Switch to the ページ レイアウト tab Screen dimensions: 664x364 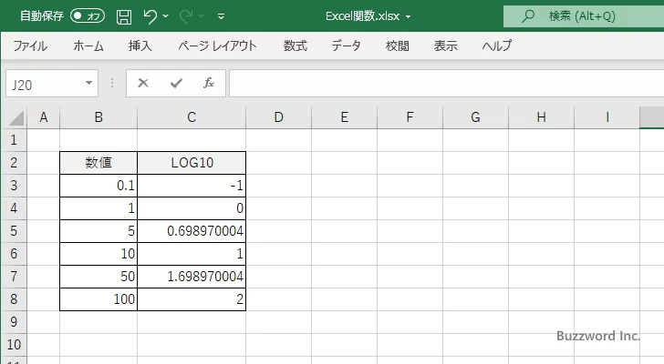point(217,45)
